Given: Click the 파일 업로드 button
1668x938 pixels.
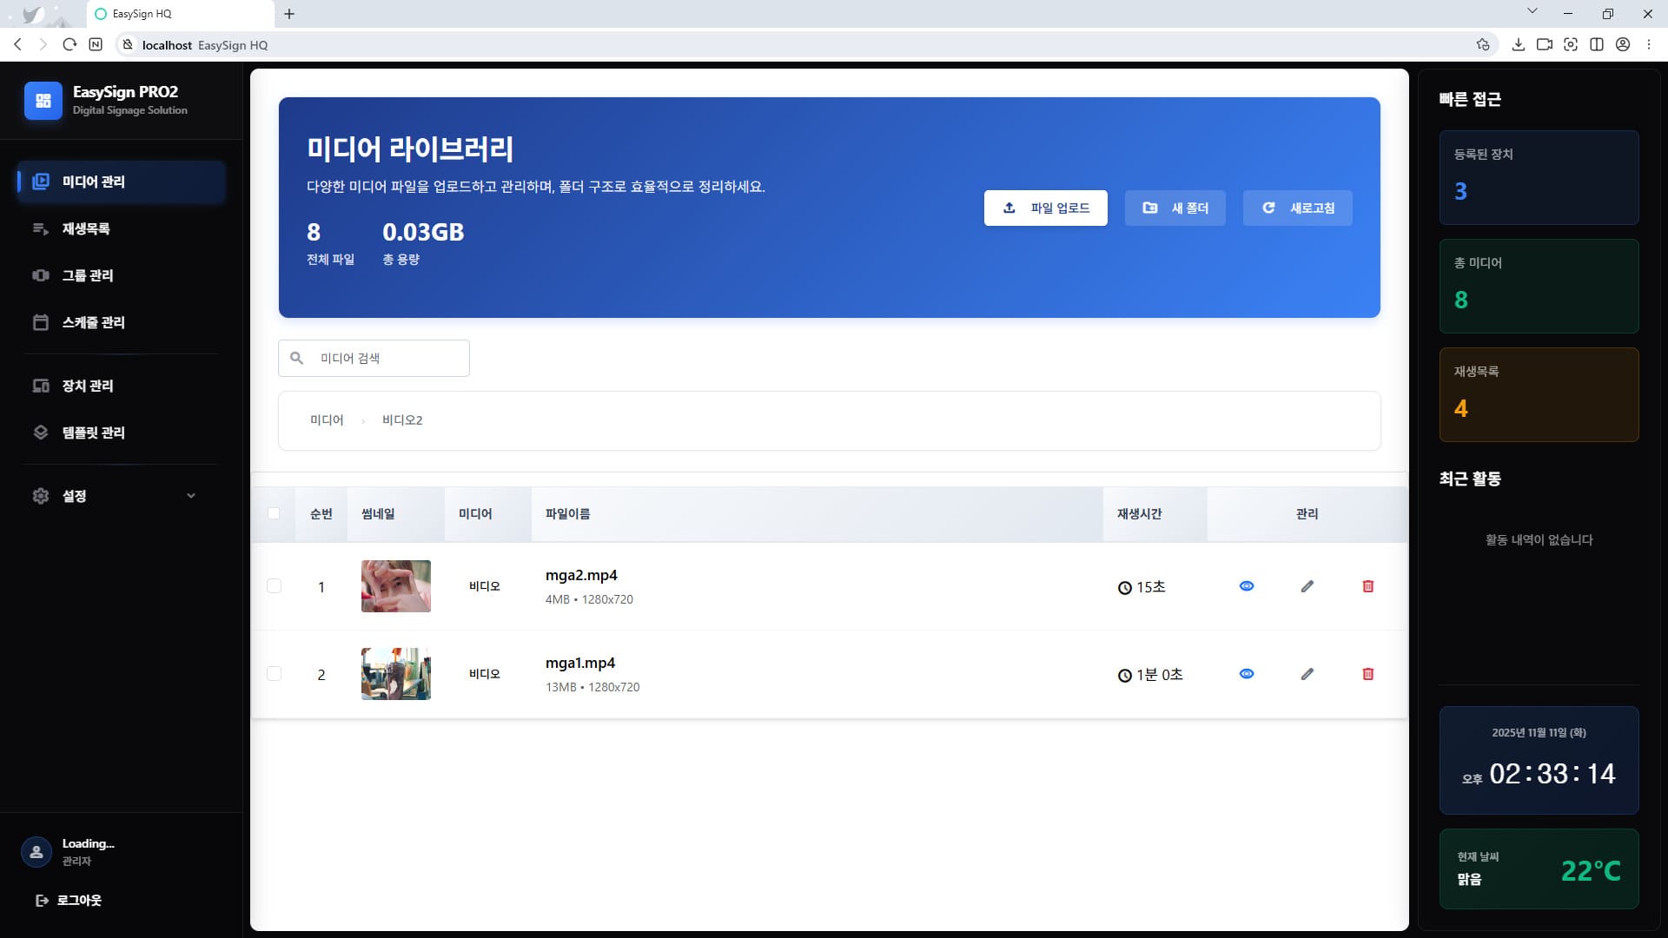Looking at the screenshot, I should 1046,208.
